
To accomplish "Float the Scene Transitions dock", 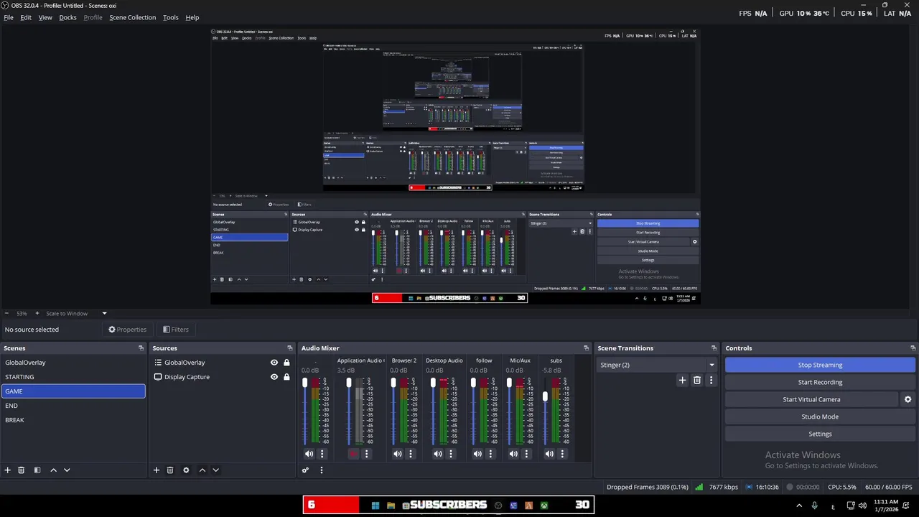I will coord(714,348).
